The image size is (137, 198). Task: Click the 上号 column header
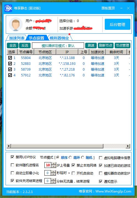tap(84, 52)
